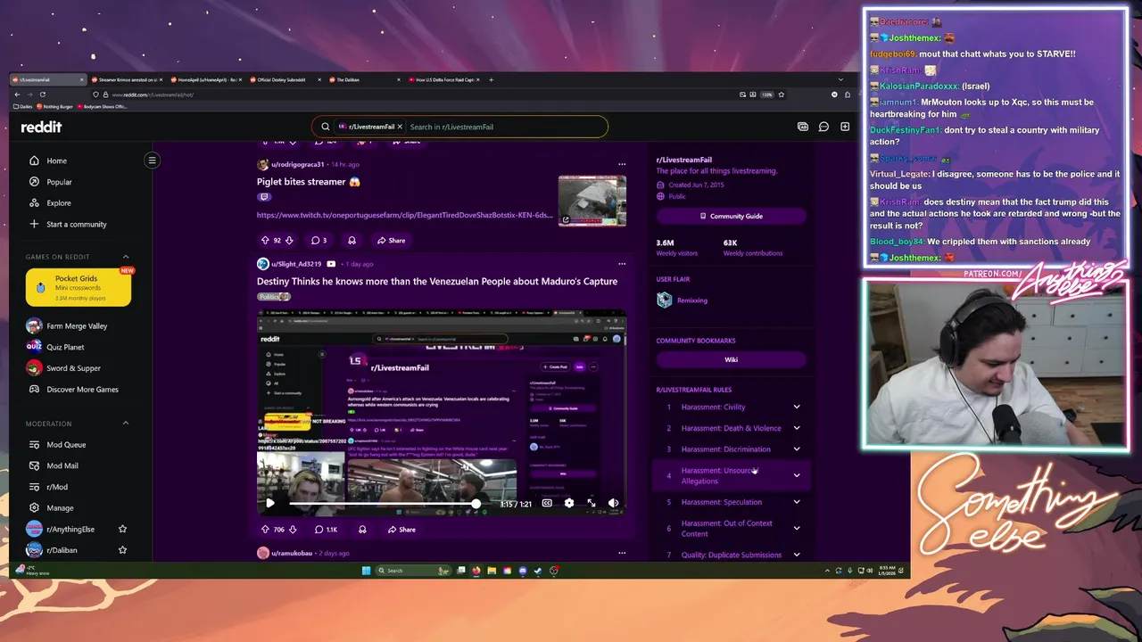
Task: Go back using the browser back arrow
Action: tap(18, 95)
